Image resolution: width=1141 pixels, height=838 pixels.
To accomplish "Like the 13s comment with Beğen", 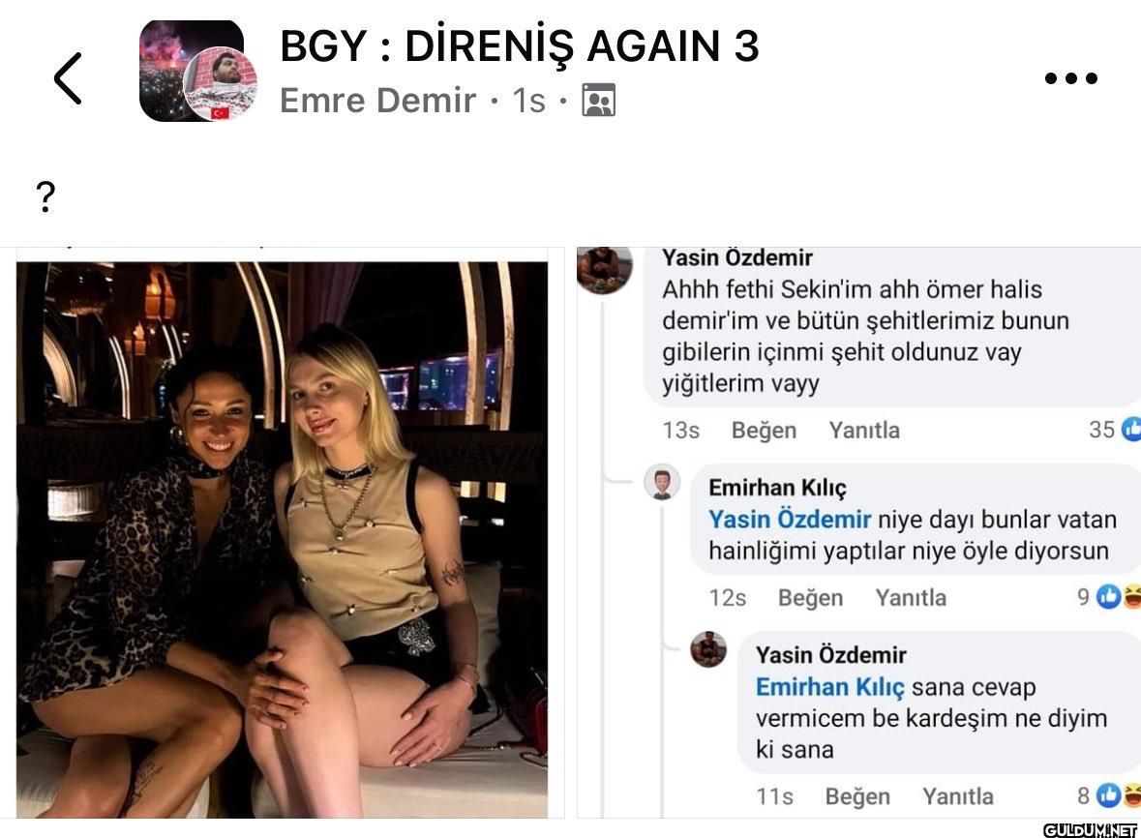I will 764,430.
